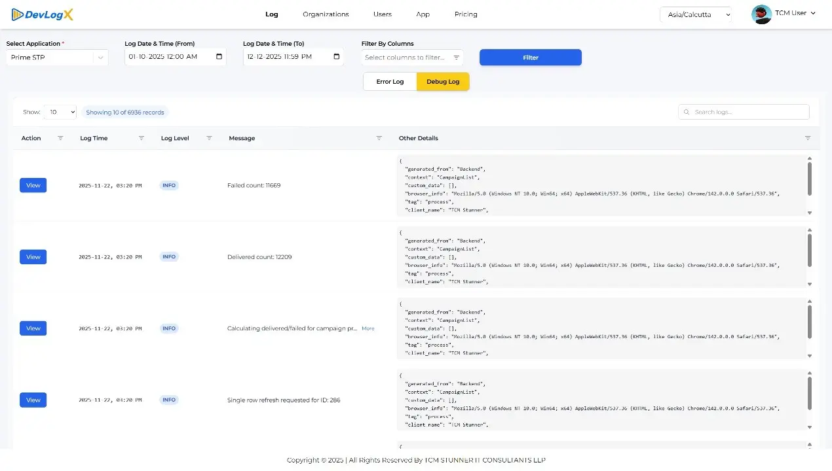Click 'Showing 10 of 6936 records' label

(x=125, y=113)
